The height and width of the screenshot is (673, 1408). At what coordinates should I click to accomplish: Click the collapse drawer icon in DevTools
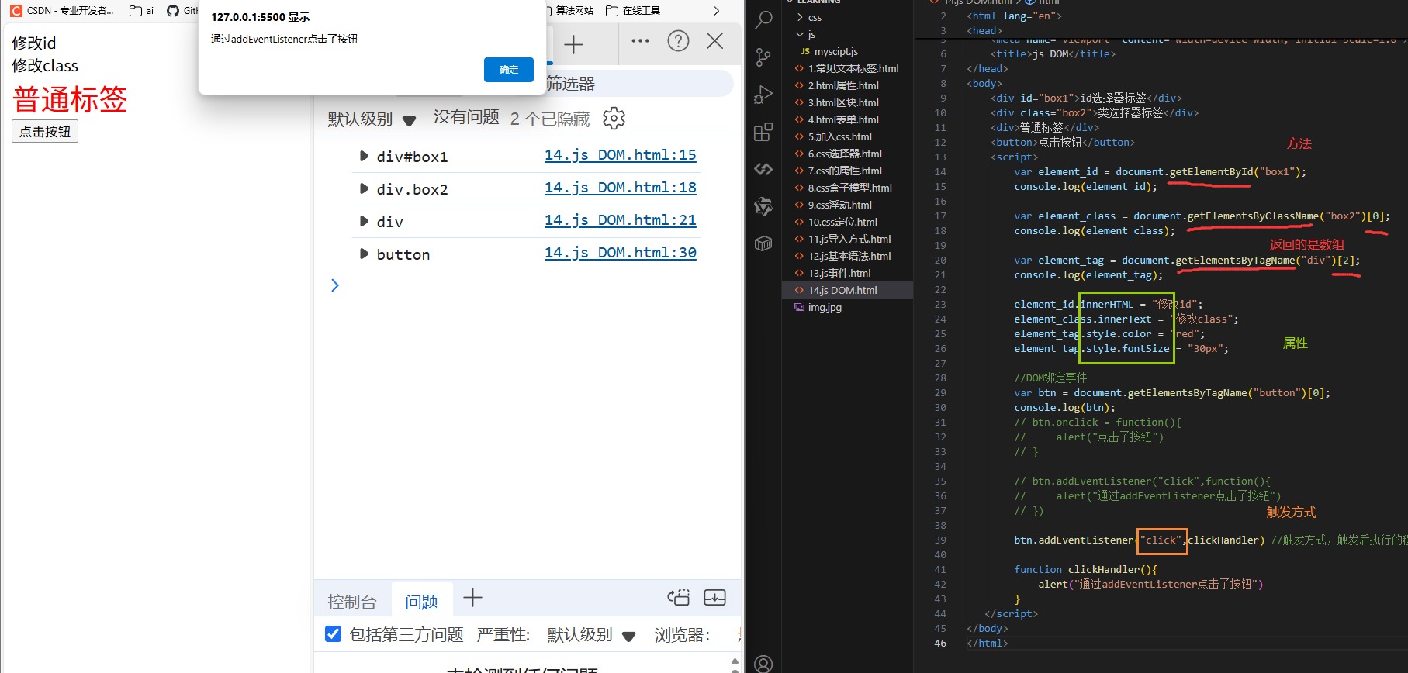tap(714, 597)
